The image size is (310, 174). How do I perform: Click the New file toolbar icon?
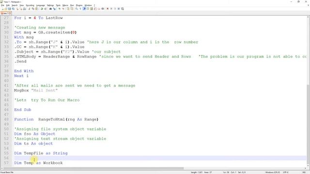click(2, 9)
